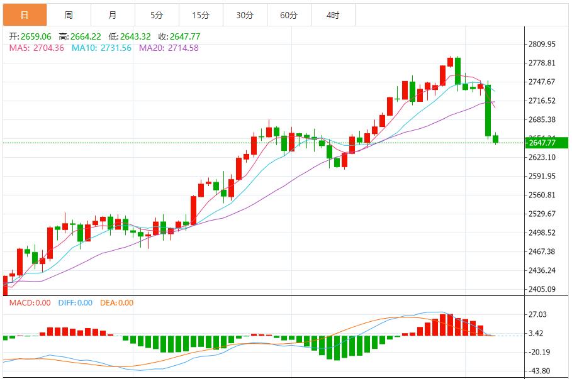Open the 60分 timeframe tab
The image size is (572, 379).
click(x=289, y=15)
